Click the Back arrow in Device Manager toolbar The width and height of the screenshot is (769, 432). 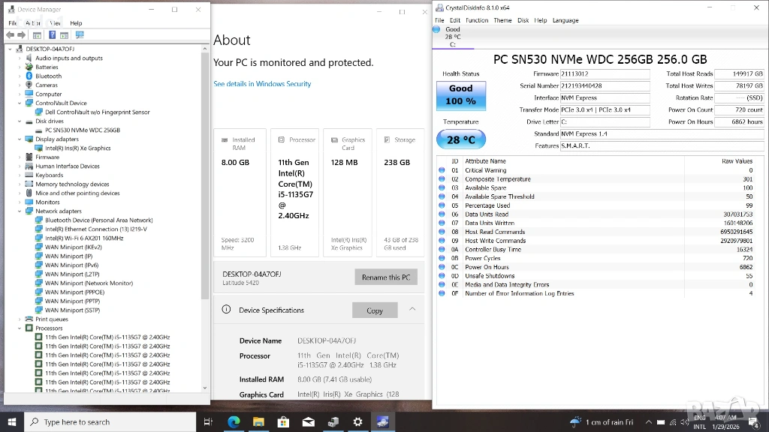(10, 35)
